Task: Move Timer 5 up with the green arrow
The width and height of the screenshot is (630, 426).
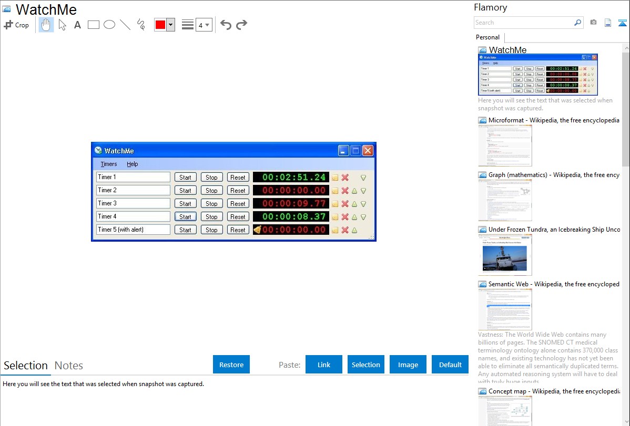Action: [354, 230]
